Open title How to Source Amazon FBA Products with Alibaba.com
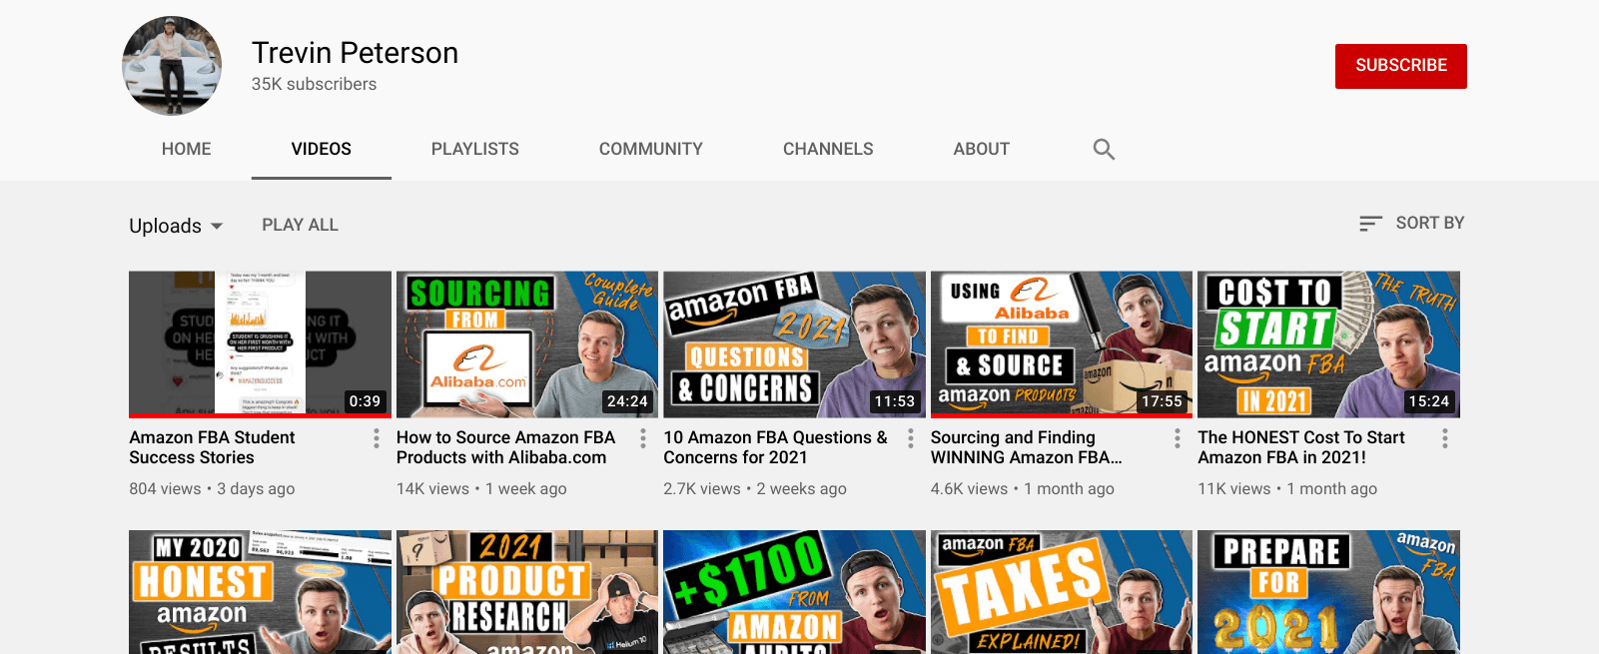 (x=505, y=447)
